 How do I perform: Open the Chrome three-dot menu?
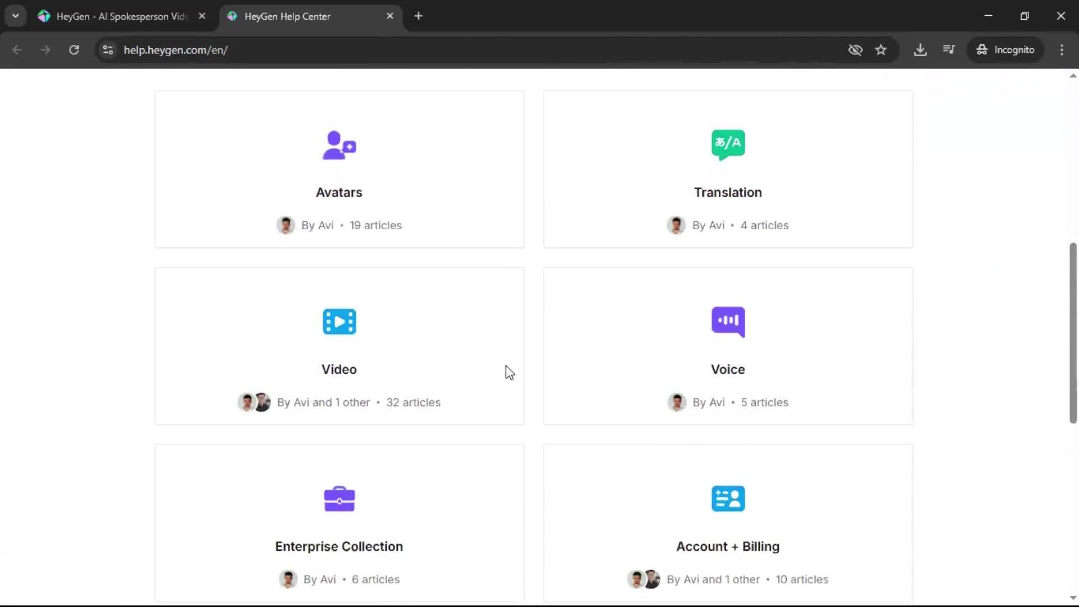[x=1062, y=50]
